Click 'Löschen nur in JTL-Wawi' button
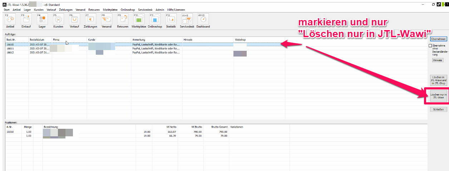The width and height of the screenshot is (449, 171). point(438,96)
